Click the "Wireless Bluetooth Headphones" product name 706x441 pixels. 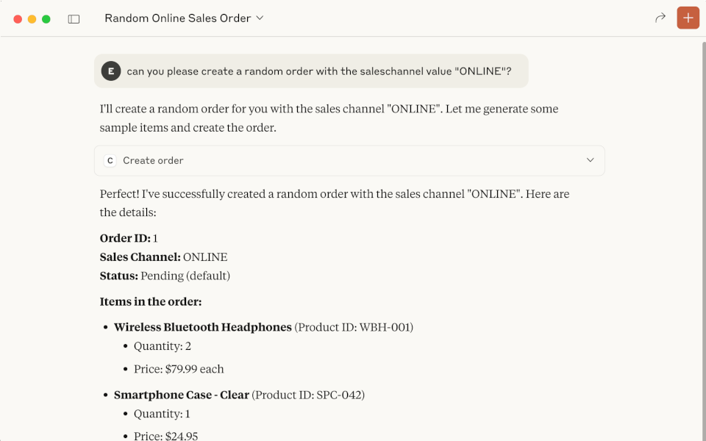202,327
